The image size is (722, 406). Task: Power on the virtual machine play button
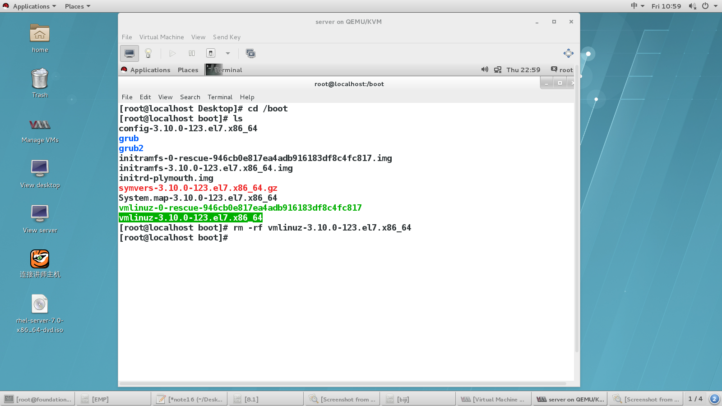pos(172,53)
